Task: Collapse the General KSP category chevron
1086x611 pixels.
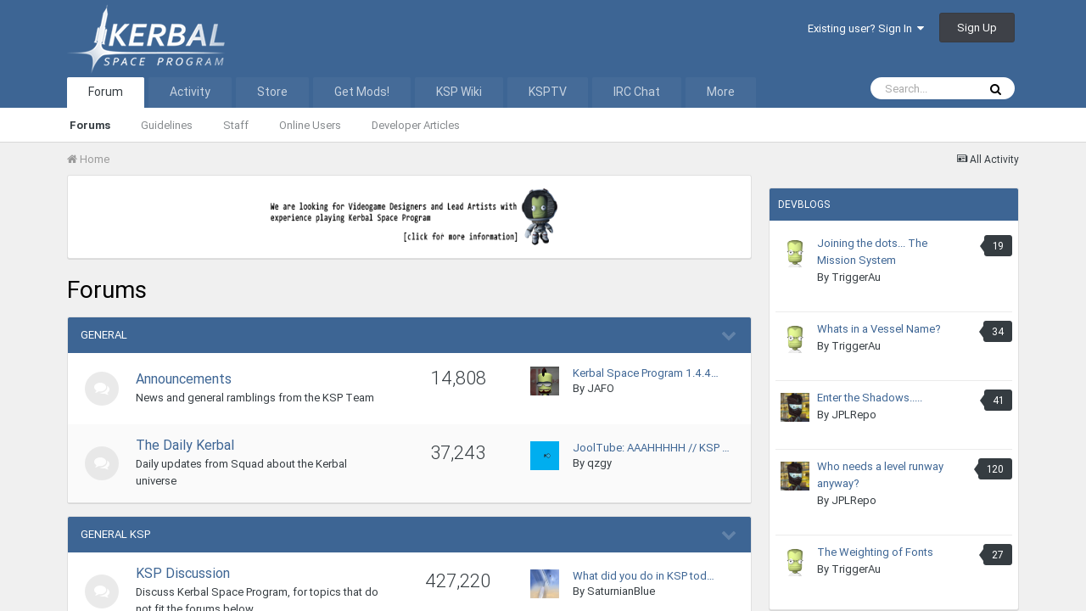Action: pyautogui.click(x=729, y=535)
